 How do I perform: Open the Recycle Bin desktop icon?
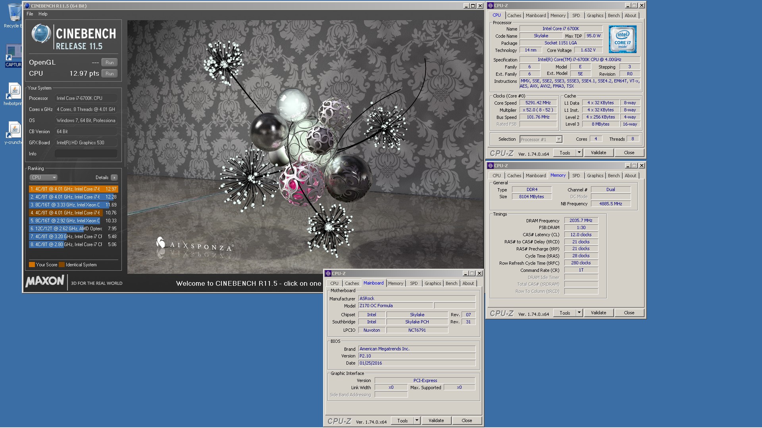click(x=14, y=13)
